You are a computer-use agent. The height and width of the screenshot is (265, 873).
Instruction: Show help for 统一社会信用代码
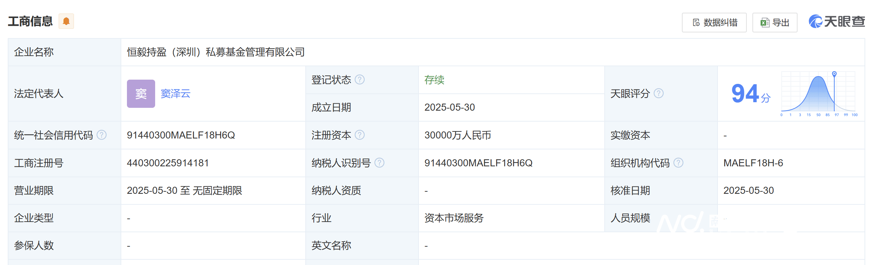[x=102, y=135]
